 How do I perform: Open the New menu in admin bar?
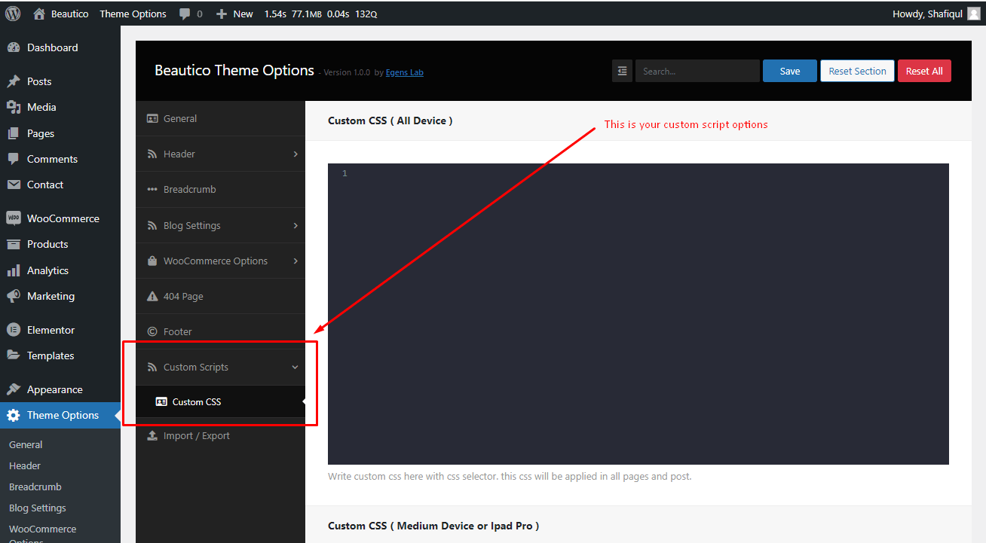click(234, 14)
